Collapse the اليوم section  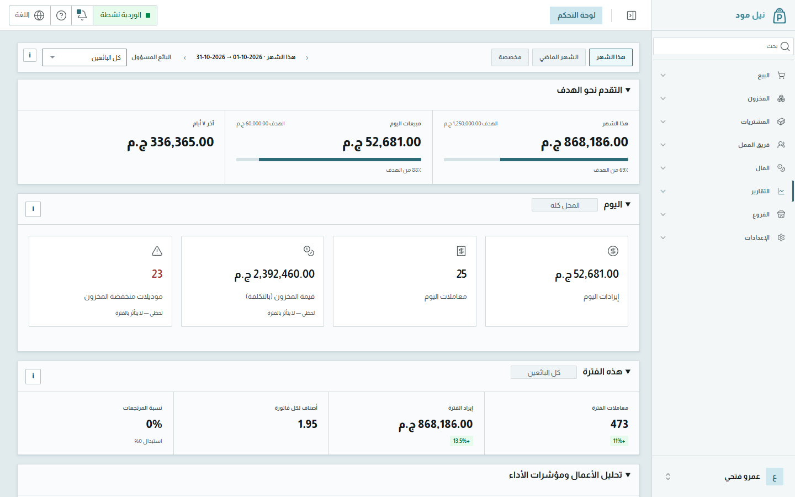[628, 204]
